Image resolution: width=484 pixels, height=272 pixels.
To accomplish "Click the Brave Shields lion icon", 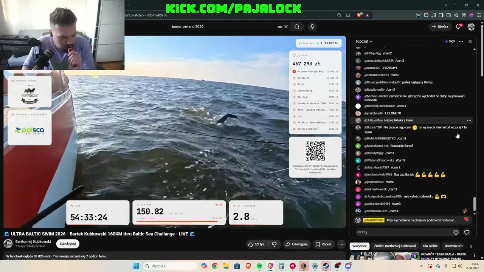I will coord(359,15).
